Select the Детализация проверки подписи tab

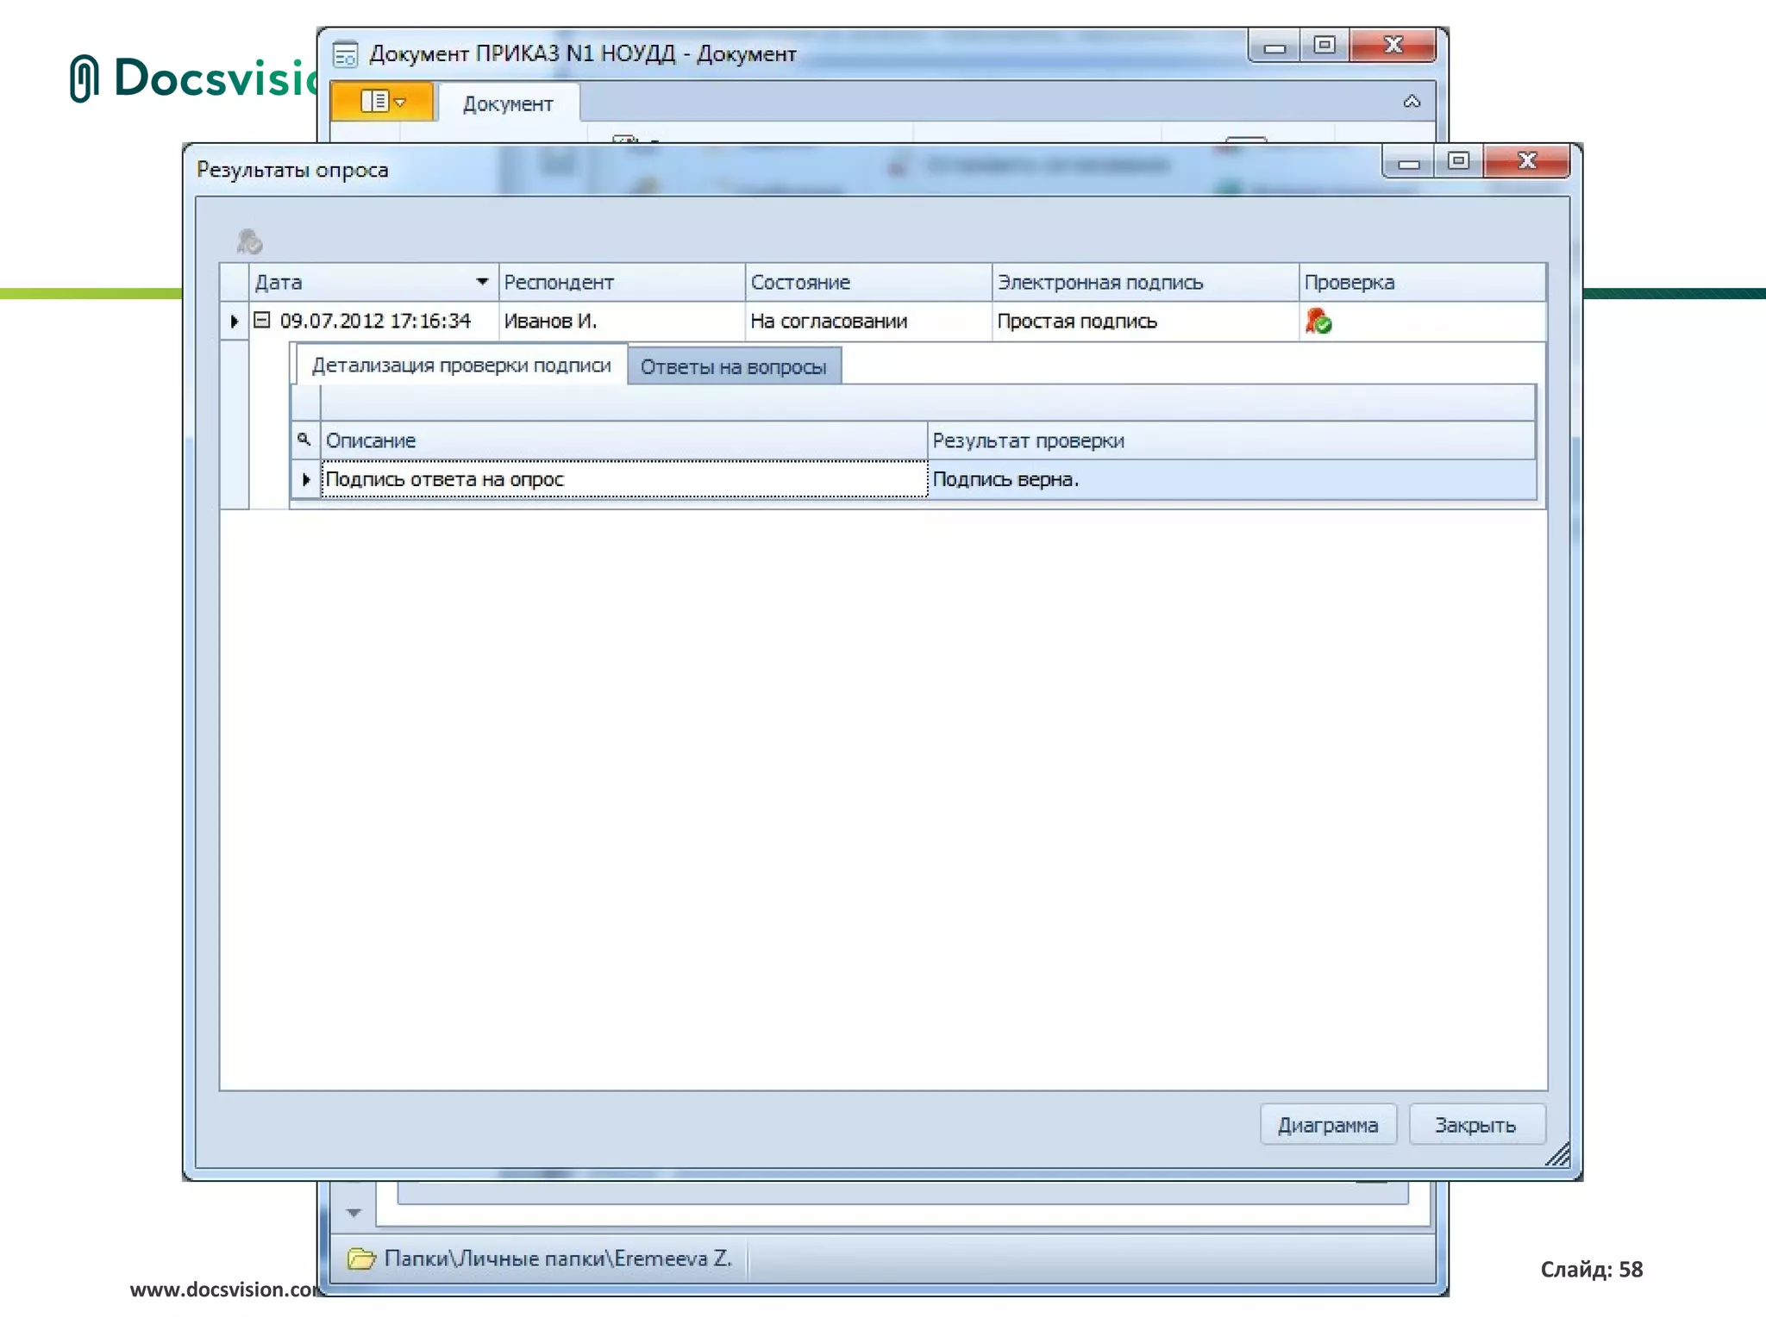(461, 365)
